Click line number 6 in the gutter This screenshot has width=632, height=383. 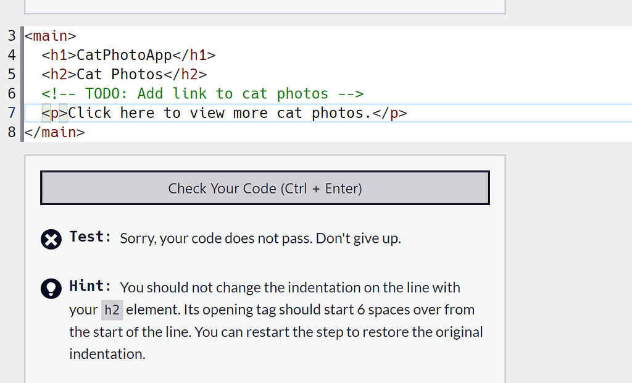[11, 93]
